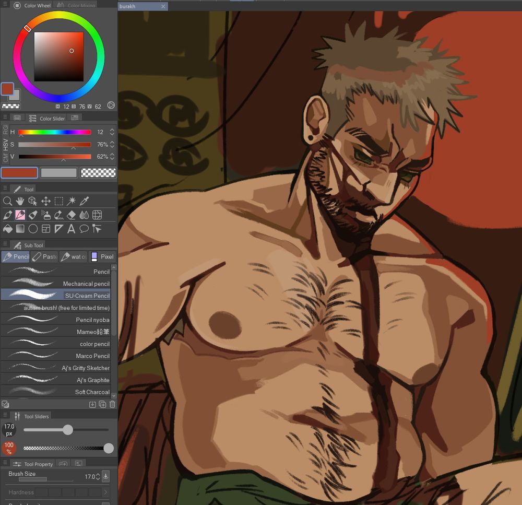The height and width of the screenshot is (505, 522).
Task: Delete the selected sub tool with trash icon
Action: click(112, 404)
